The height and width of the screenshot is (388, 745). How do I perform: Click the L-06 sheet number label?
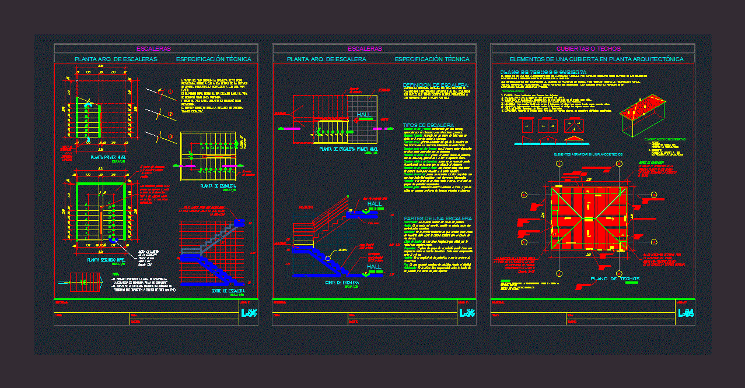tap(467, 313)
